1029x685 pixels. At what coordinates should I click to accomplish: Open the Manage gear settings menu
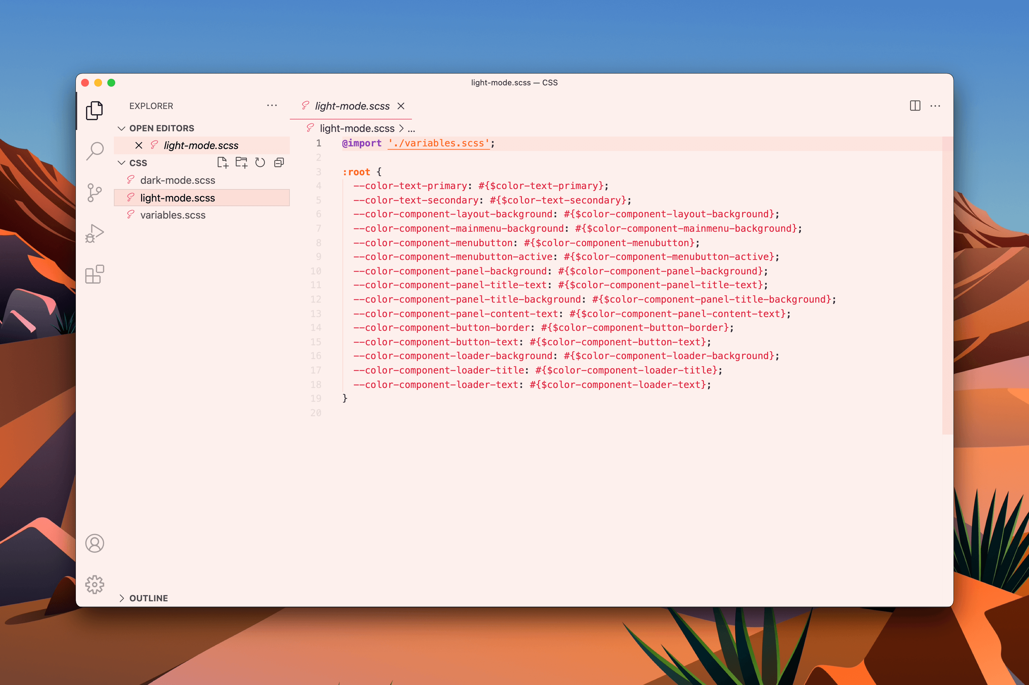tap(95, 584)
